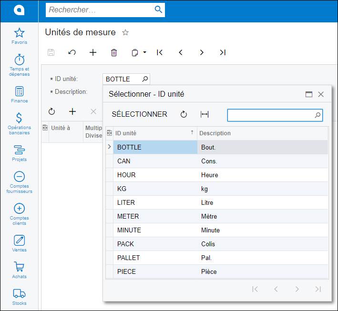This screenshot has height=311, width=338.
Task: Open the ID unité lookup magnifier
Action: (x=145, y=79)
